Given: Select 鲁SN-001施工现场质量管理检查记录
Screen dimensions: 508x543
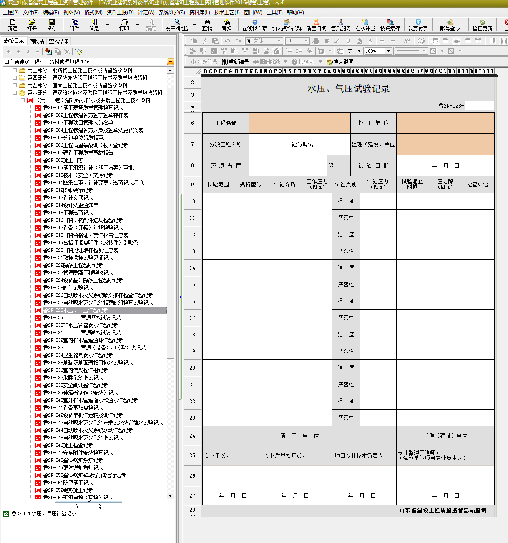Looking at the screenshot, I should [83, 108].
